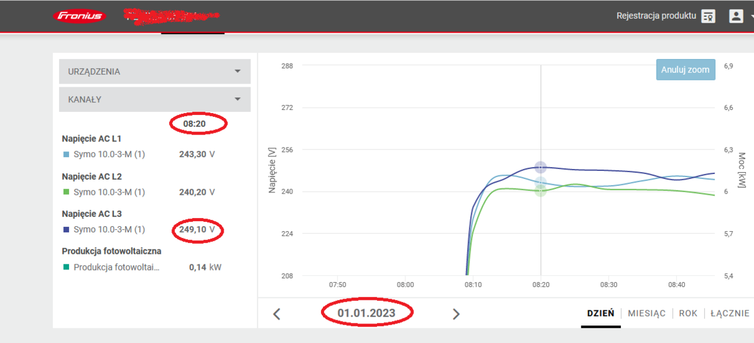
Task: Click green L2 data point on chart
Action: (540, 190)
